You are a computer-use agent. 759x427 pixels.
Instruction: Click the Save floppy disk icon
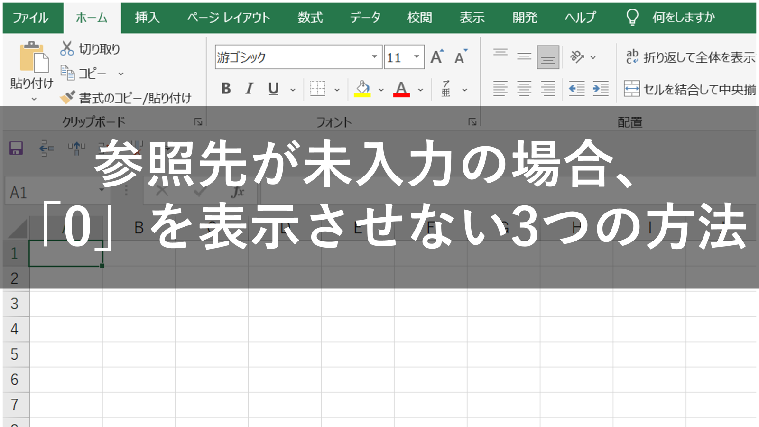(x=16, y=148)
